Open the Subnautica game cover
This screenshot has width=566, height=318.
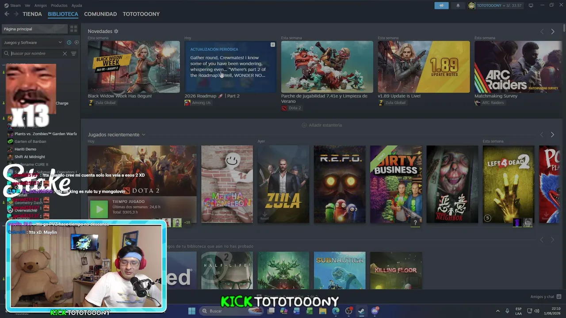tap(340, 270)
